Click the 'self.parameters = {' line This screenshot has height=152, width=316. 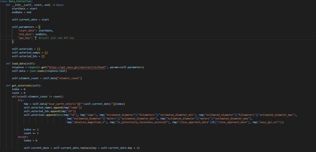tap(26, 27)
